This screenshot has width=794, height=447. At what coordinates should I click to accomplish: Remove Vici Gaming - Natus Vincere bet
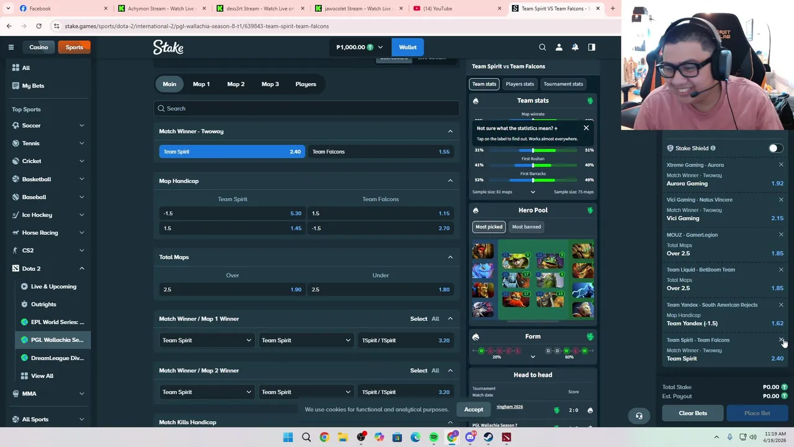(x=781, y=200)
